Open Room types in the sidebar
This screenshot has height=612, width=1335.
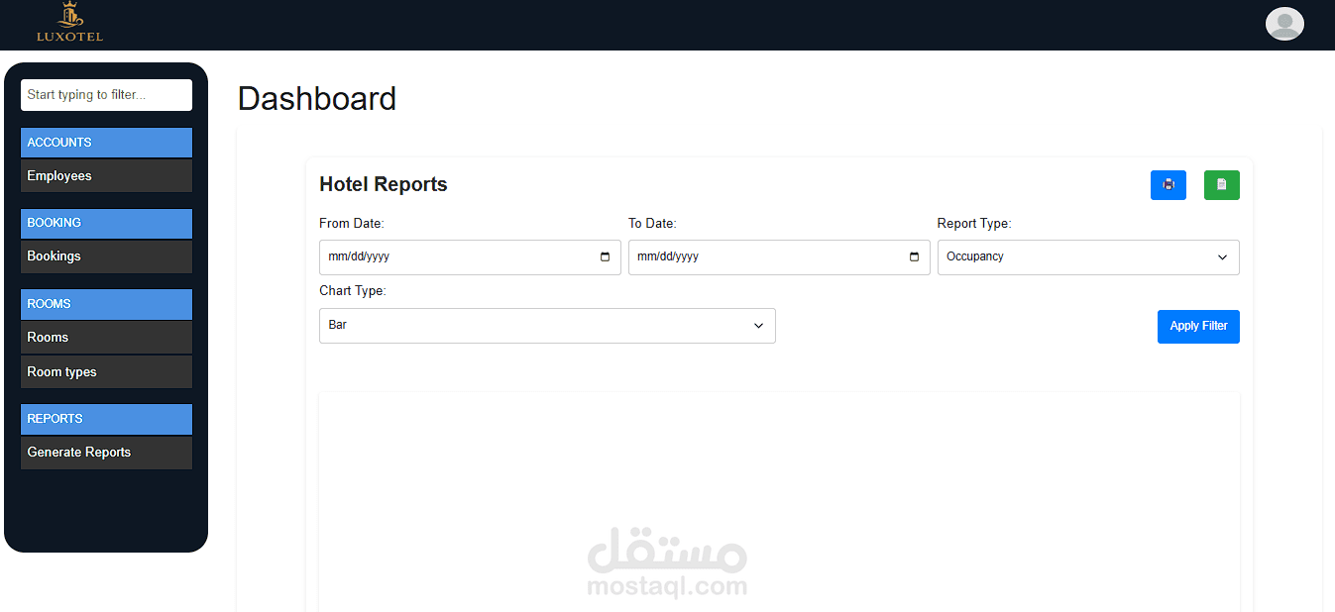tap(106, 372)
